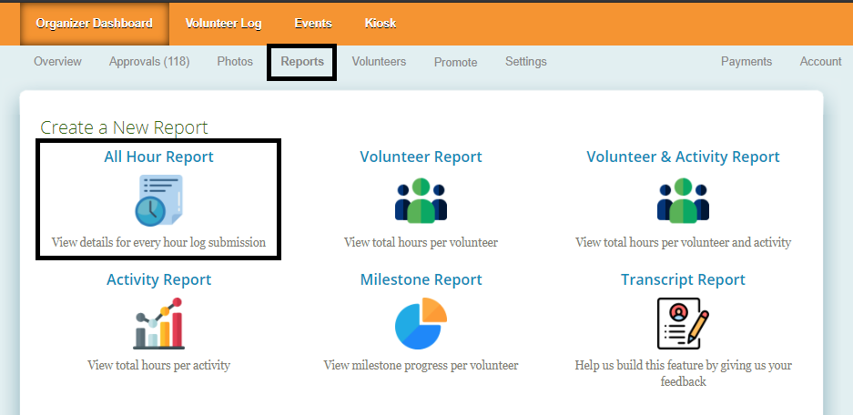
Task: Click 'View milestone progress per volunteer' text
Action: pyautogui.click(x=421, y=365)
